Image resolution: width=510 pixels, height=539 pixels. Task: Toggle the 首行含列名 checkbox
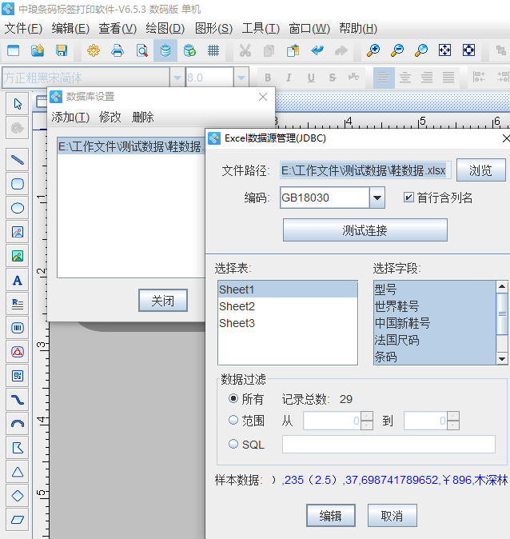click(x=409, y=198)
